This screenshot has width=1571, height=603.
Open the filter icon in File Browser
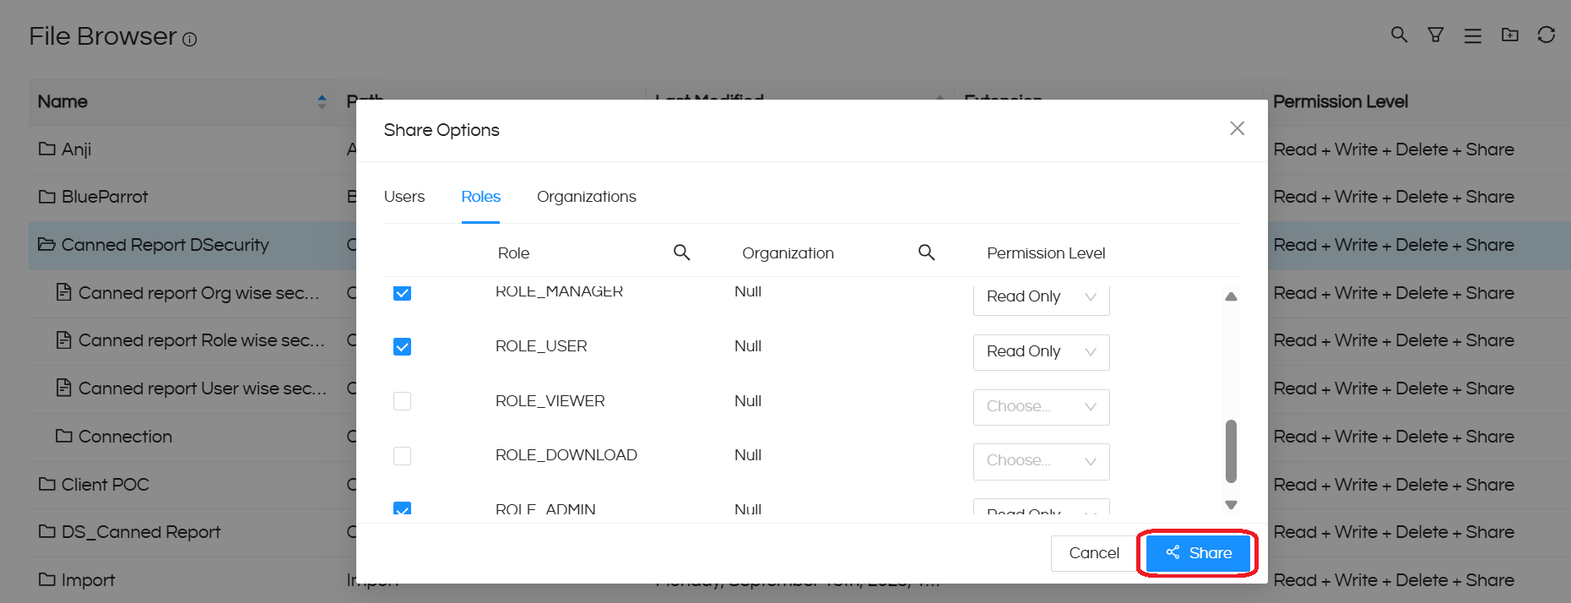(x=1435, y=35)
